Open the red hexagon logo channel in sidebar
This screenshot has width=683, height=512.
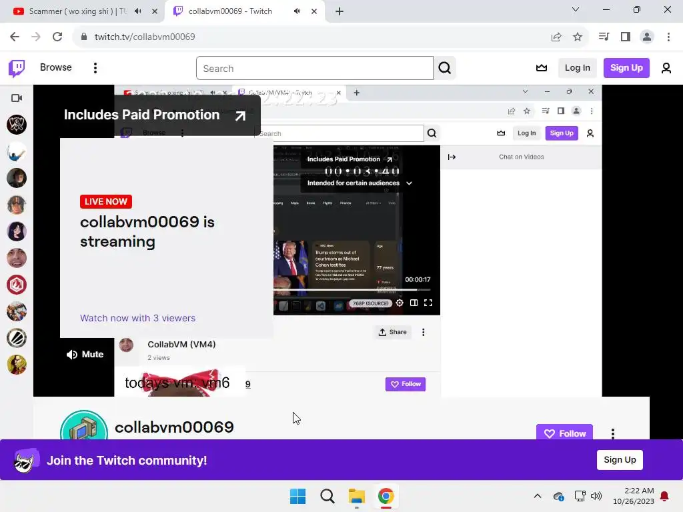click(17, 285)
